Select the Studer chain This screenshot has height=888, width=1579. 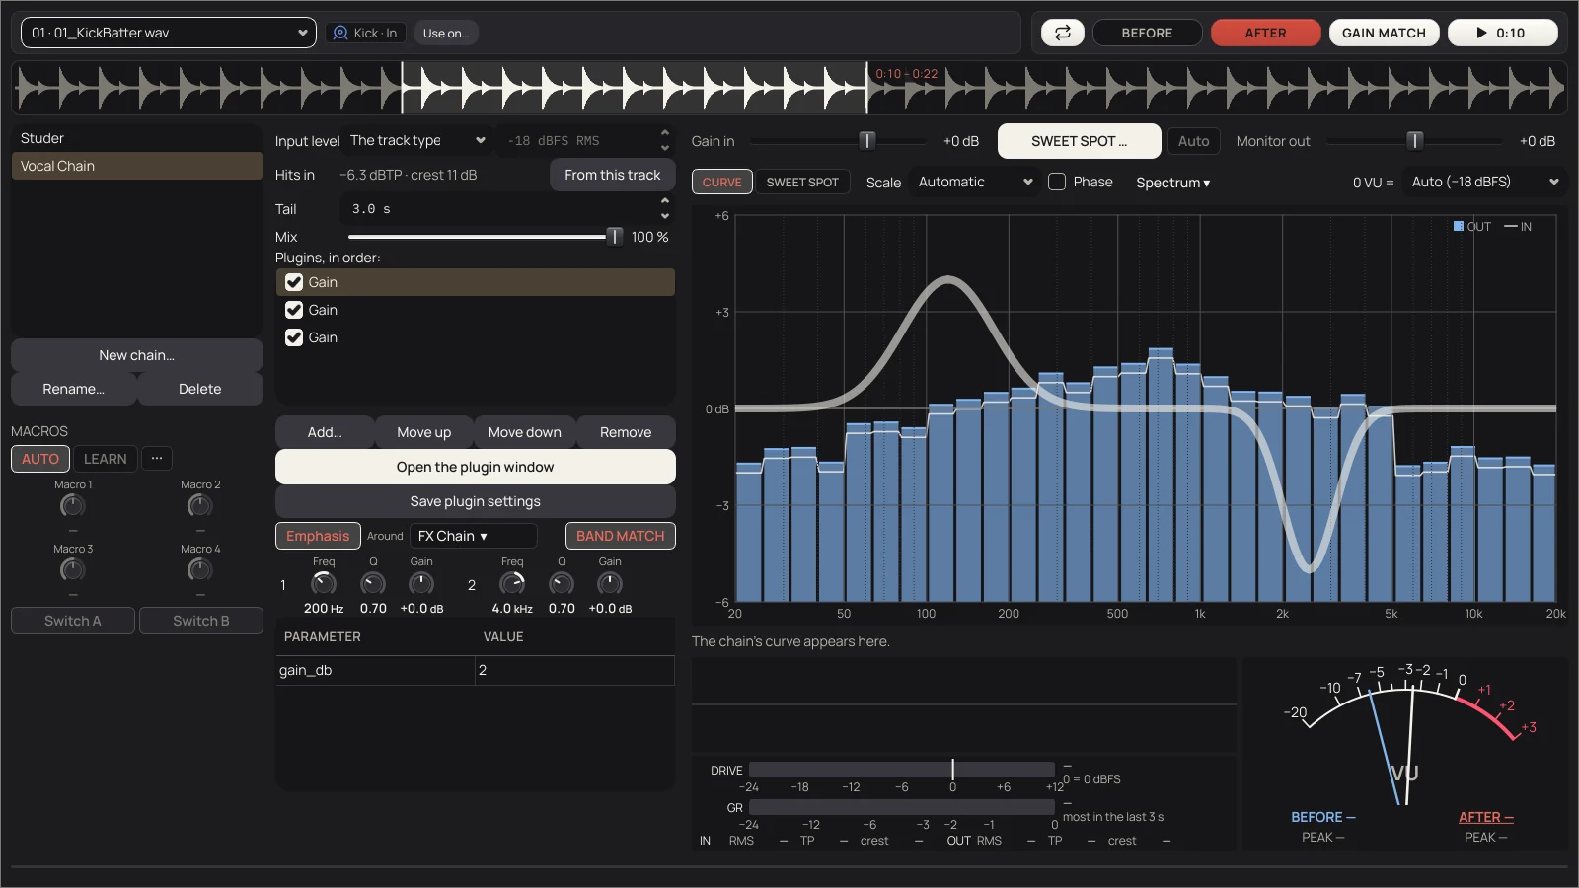(136, 138)
